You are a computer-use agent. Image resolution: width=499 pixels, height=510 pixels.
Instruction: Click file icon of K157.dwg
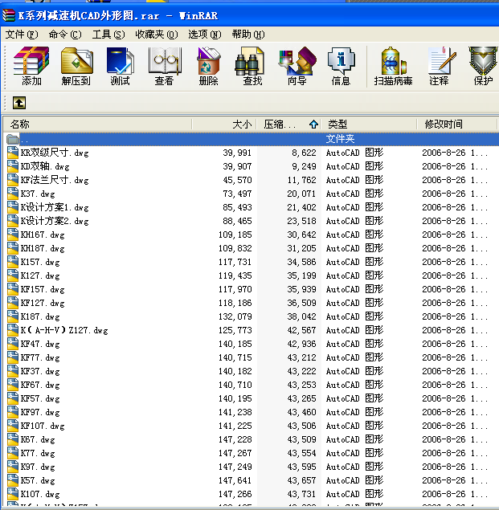pyautogui.click(x=13, y=262)
